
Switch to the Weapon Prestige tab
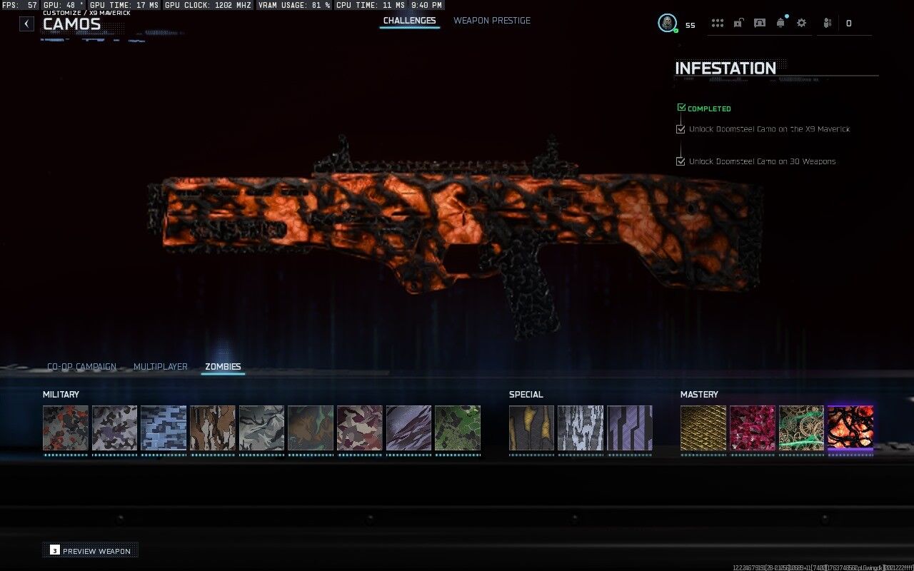click(492, 21)
